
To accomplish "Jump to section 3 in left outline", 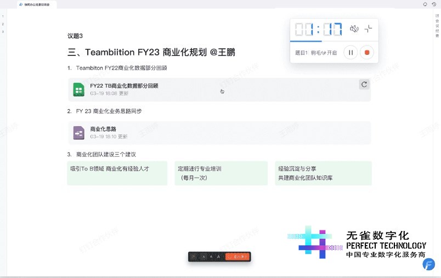I will [3, 32].
